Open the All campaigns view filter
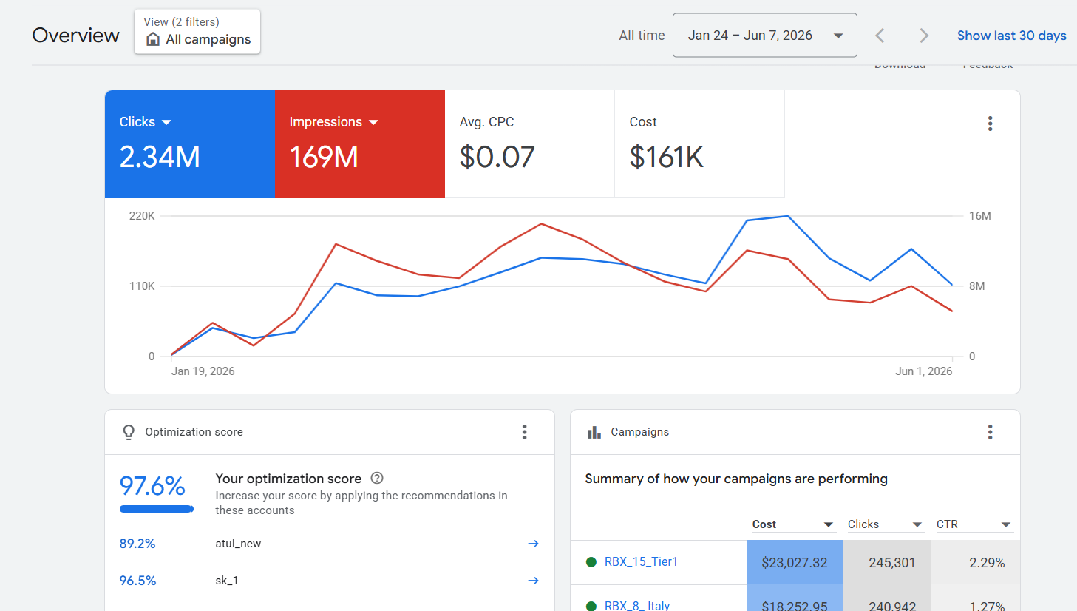The height and width of the screenshot is (611, 1077). click(x=197, y=32)
